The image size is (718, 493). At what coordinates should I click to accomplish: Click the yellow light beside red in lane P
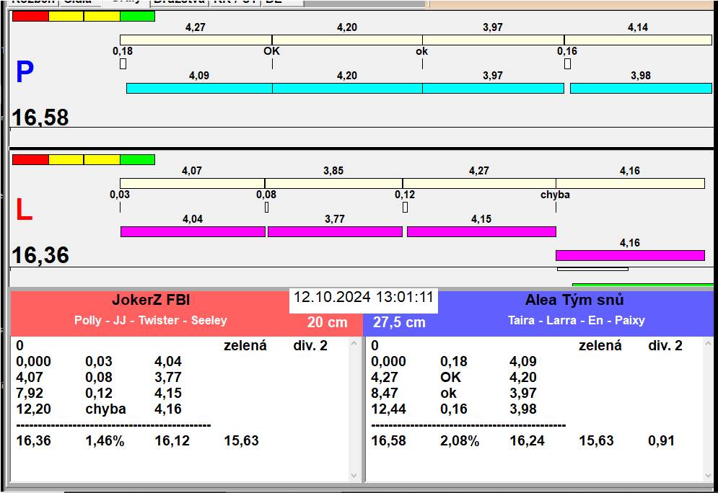pyautogui.click(x=66, y=16)
